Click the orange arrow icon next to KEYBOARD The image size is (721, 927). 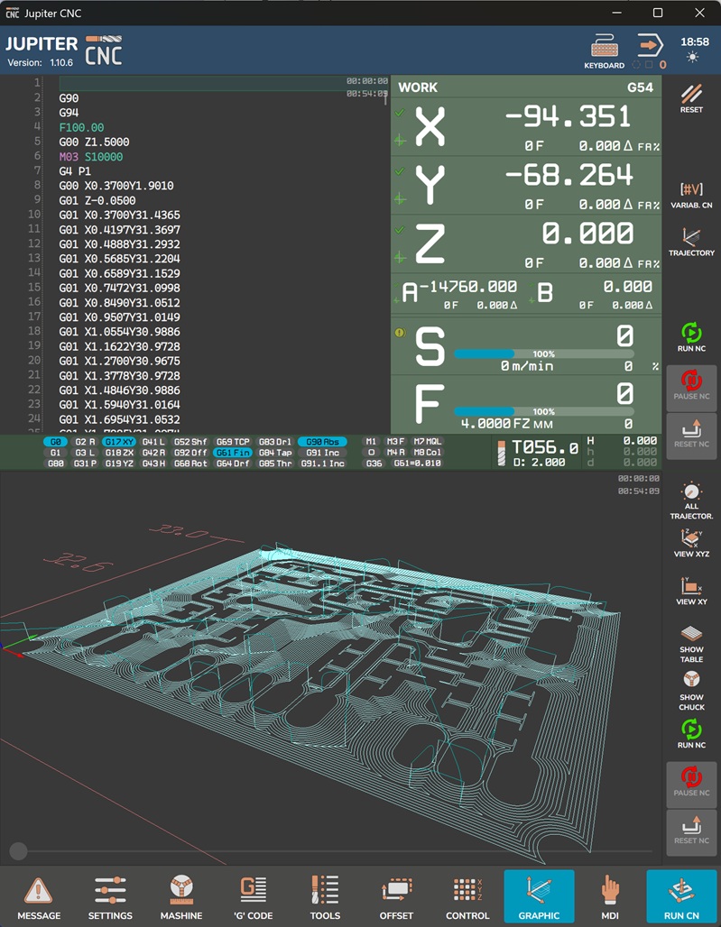[x=650, y=46]
